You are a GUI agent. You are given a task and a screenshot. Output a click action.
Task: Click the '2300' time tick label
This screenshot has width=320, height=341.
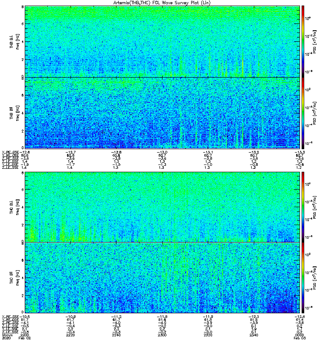pyautogui.click(x=162, y=335)
